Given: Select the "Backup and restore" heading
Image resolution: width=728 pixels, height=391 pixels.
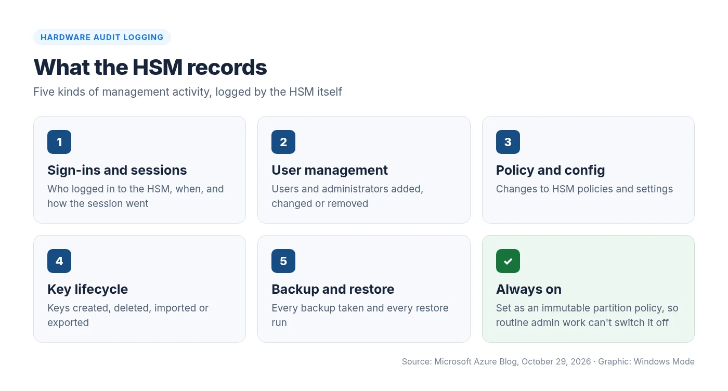Looking at the screenshot, I should click(333, 289).
